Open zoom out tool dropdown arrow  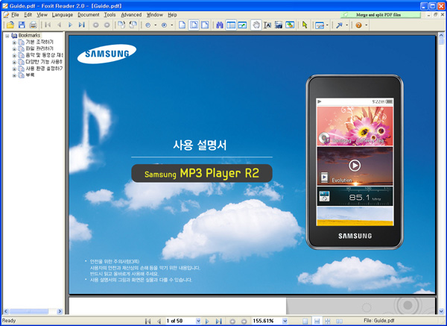(x=156, y=25)
